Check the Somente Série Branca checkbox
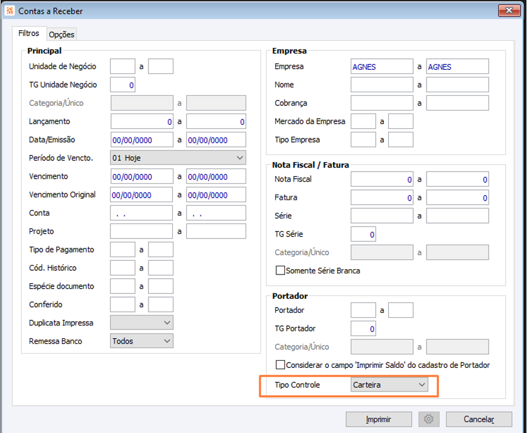The image size is (530, 433). click(280, 271)
